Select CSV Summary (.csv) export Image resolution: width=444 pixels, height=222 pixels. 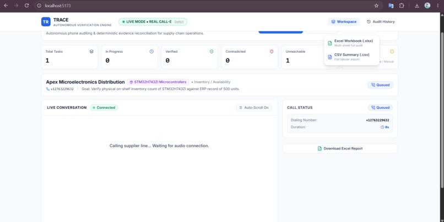tap(351, 57)
